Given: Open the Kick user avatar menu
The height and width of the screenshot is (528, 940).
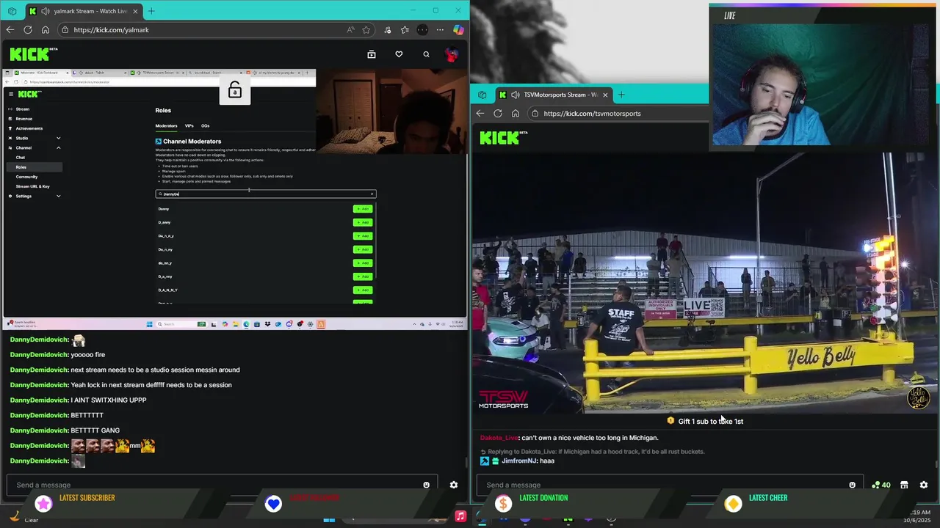Looking at the screenshot, I should 452,54.
